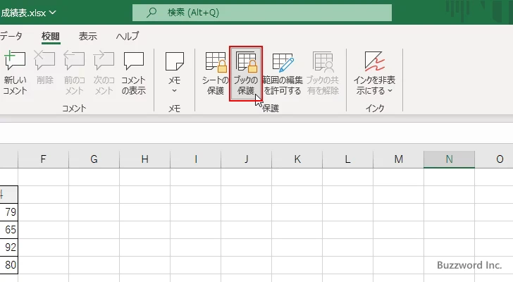Click the New Comment (新しいコメント) icon
The width and height of the screenshot is (513, 282).
pyautogui.click(x=15, y=73)
